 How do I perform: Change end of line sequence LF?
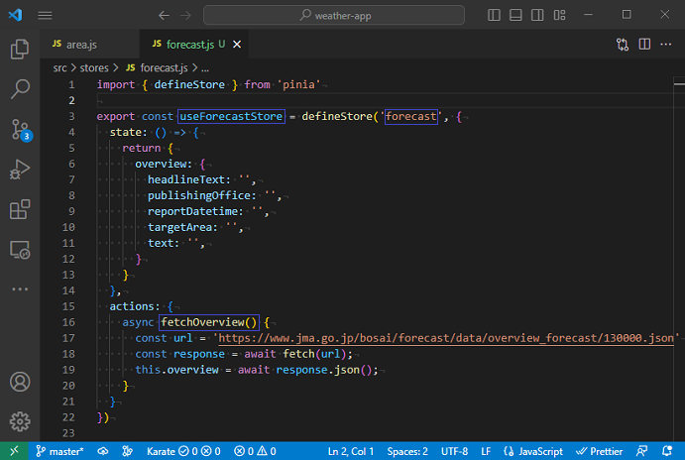486,451
